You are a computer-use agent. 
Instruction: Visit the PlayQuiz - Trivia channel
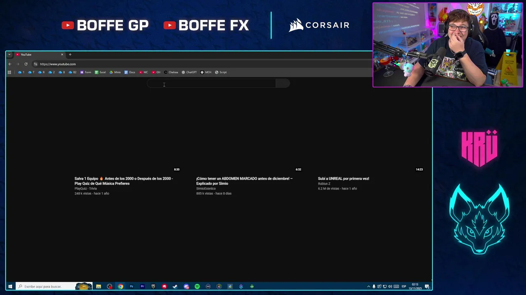85,188
